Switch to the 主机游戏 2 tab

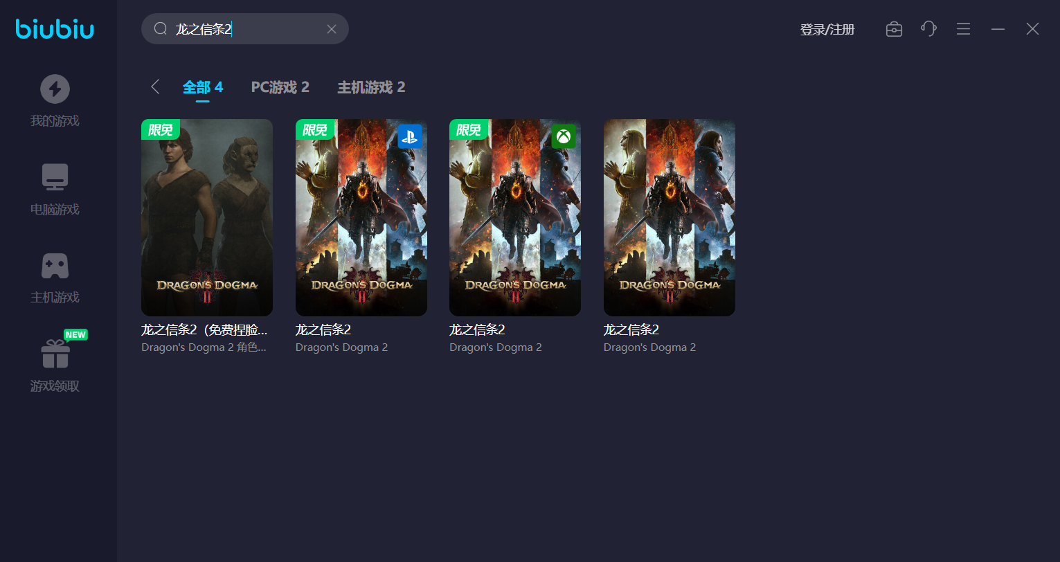(x=371, y=87)
